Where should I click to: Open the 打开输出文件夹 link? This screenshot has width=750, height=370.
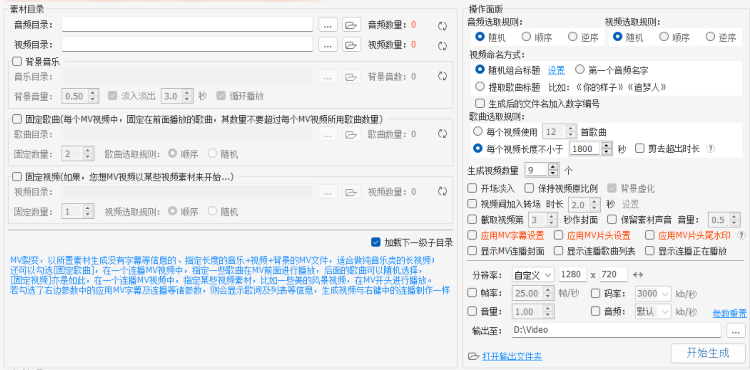(512, 356)
